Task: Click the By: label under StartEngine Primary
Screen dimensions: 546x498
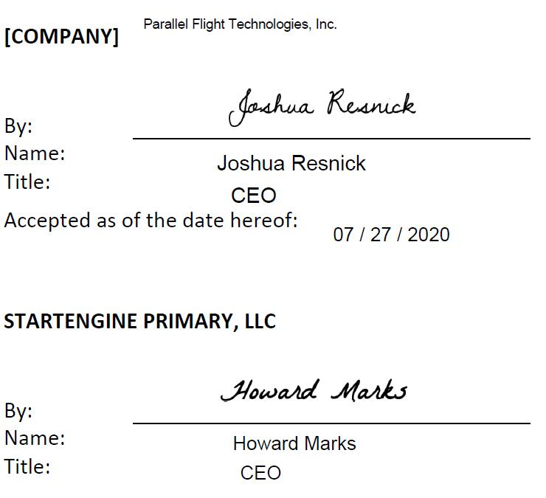Action: tap(18, 410)
